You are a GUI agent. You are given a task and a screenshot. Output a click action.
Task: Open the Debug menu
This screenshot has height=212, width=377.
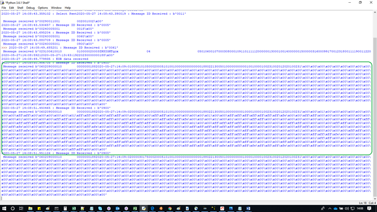(31, 8)
